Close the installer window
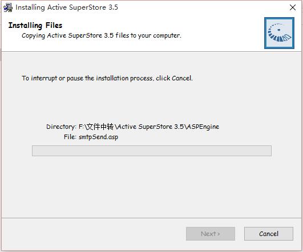The height and width of the screenshot is (252, 303). (x=293, y=7)
